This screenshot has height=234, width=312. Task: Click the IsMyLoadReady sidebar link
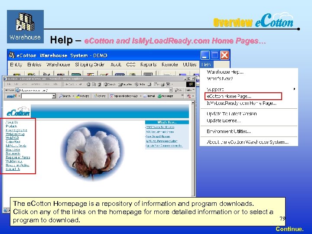[x=16, y=146]
